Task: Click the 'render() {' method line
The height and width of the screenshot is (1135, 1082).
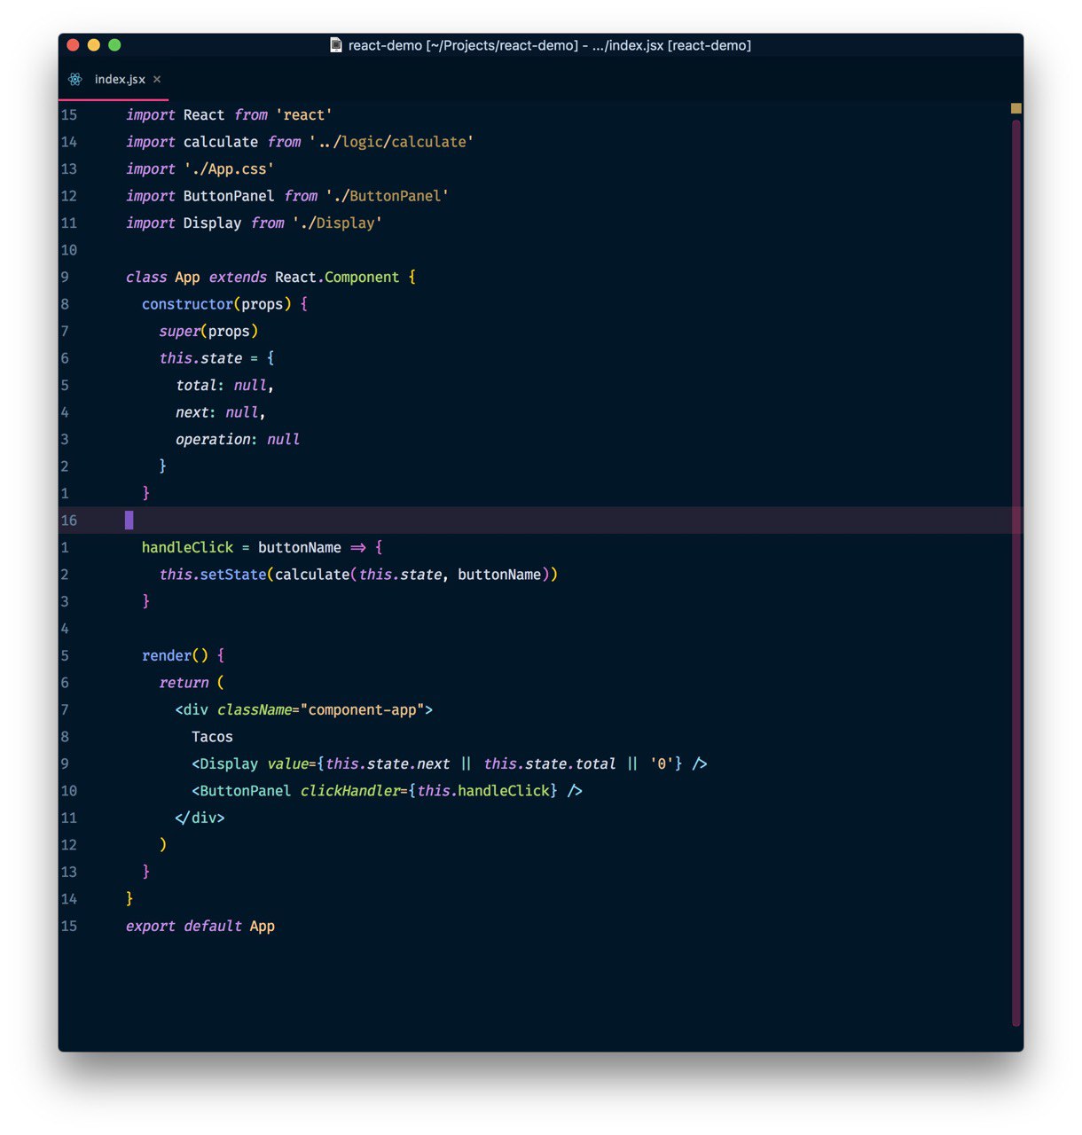Action: [x=183, y=656]
